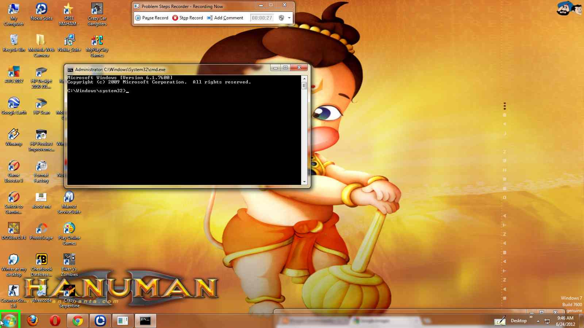The image size is (584, 328).
Task: Open HP Product Improvement shortcut
Action: (41, 140)
